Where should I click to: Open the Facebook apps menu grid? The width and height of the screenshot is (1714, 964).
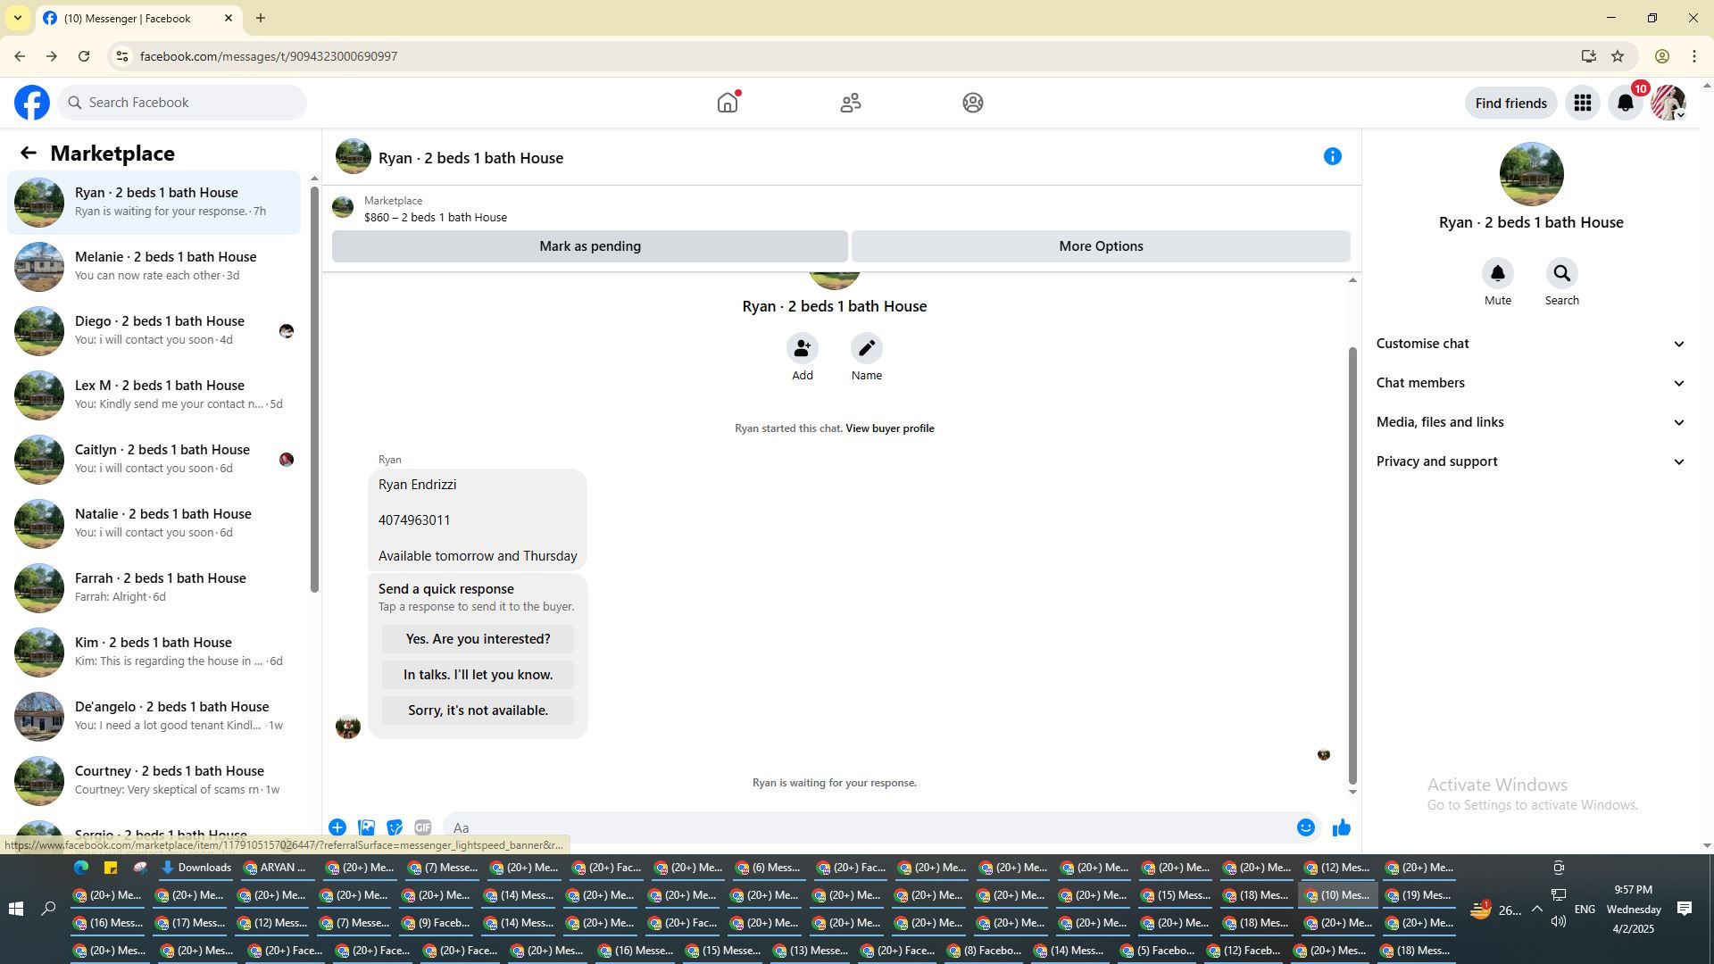click(1582, 104)
